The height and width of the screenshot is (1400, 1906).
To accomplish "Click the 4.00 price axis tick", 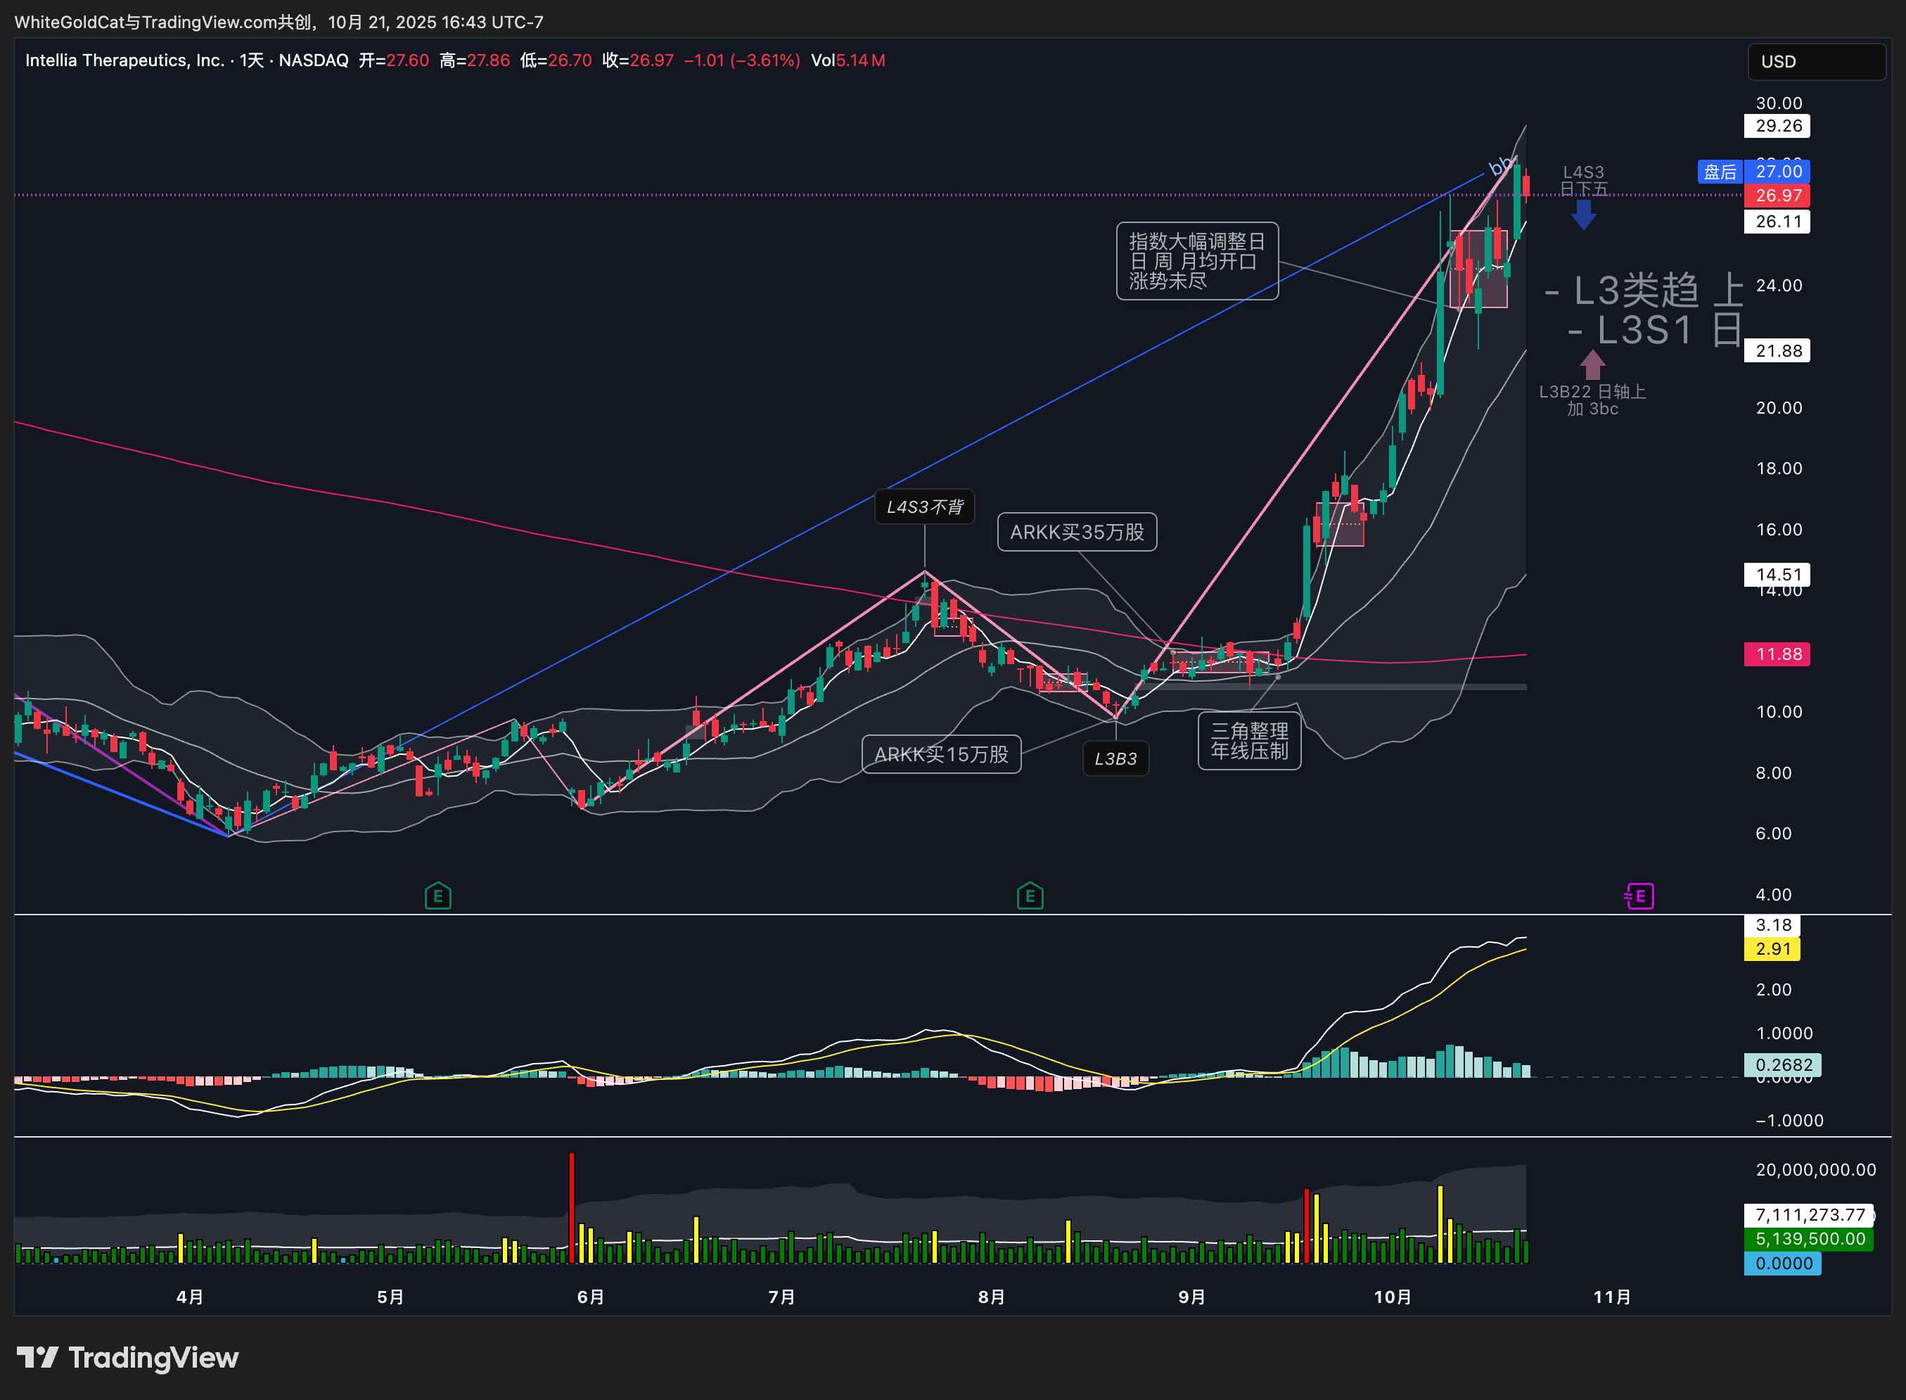I will click(x=1773, y=895).
